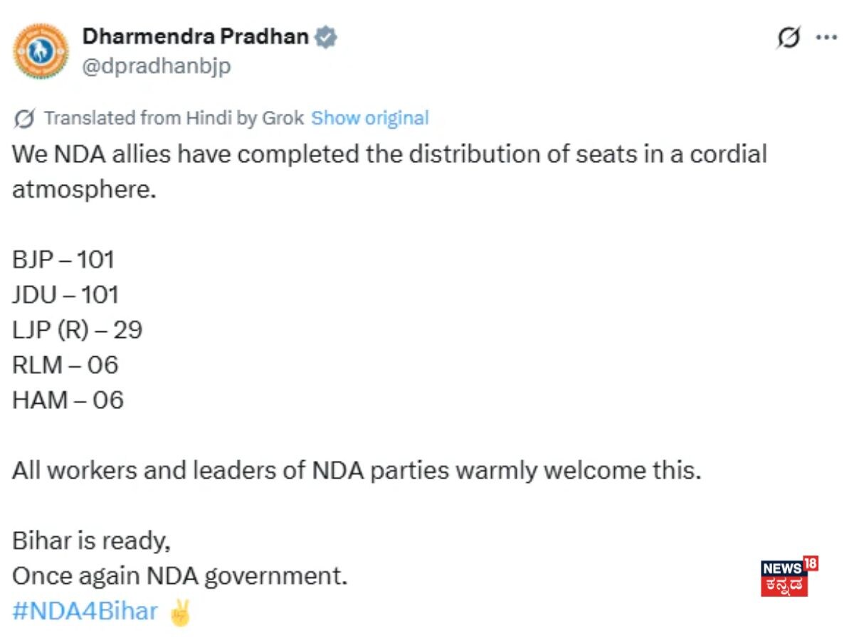Click Dharmendra Pradhan's profile avatar
This screenshot has height=640, width=854.
(x=41, y=50)
